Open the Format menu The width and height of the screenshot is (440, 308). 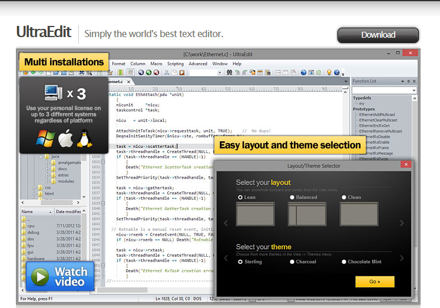[119, 64]
